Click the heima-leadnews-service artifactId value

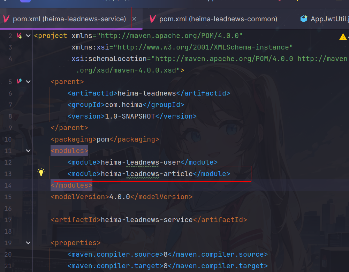(147, 220)
